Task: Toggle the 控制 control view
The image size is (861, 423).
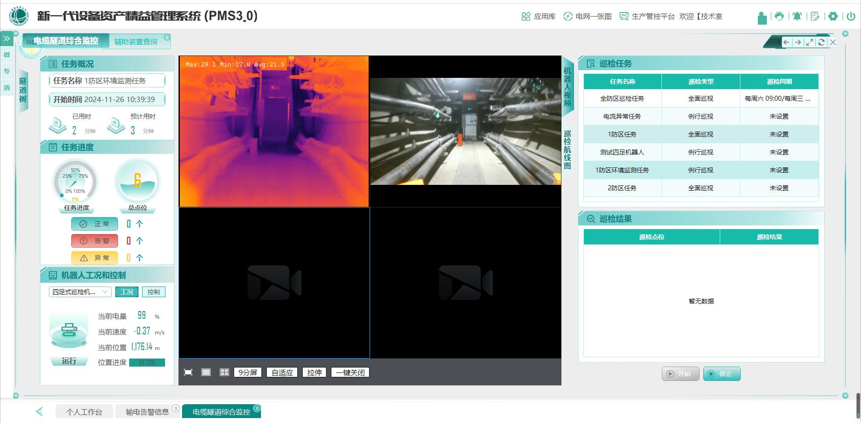Action: coord(154,292)
